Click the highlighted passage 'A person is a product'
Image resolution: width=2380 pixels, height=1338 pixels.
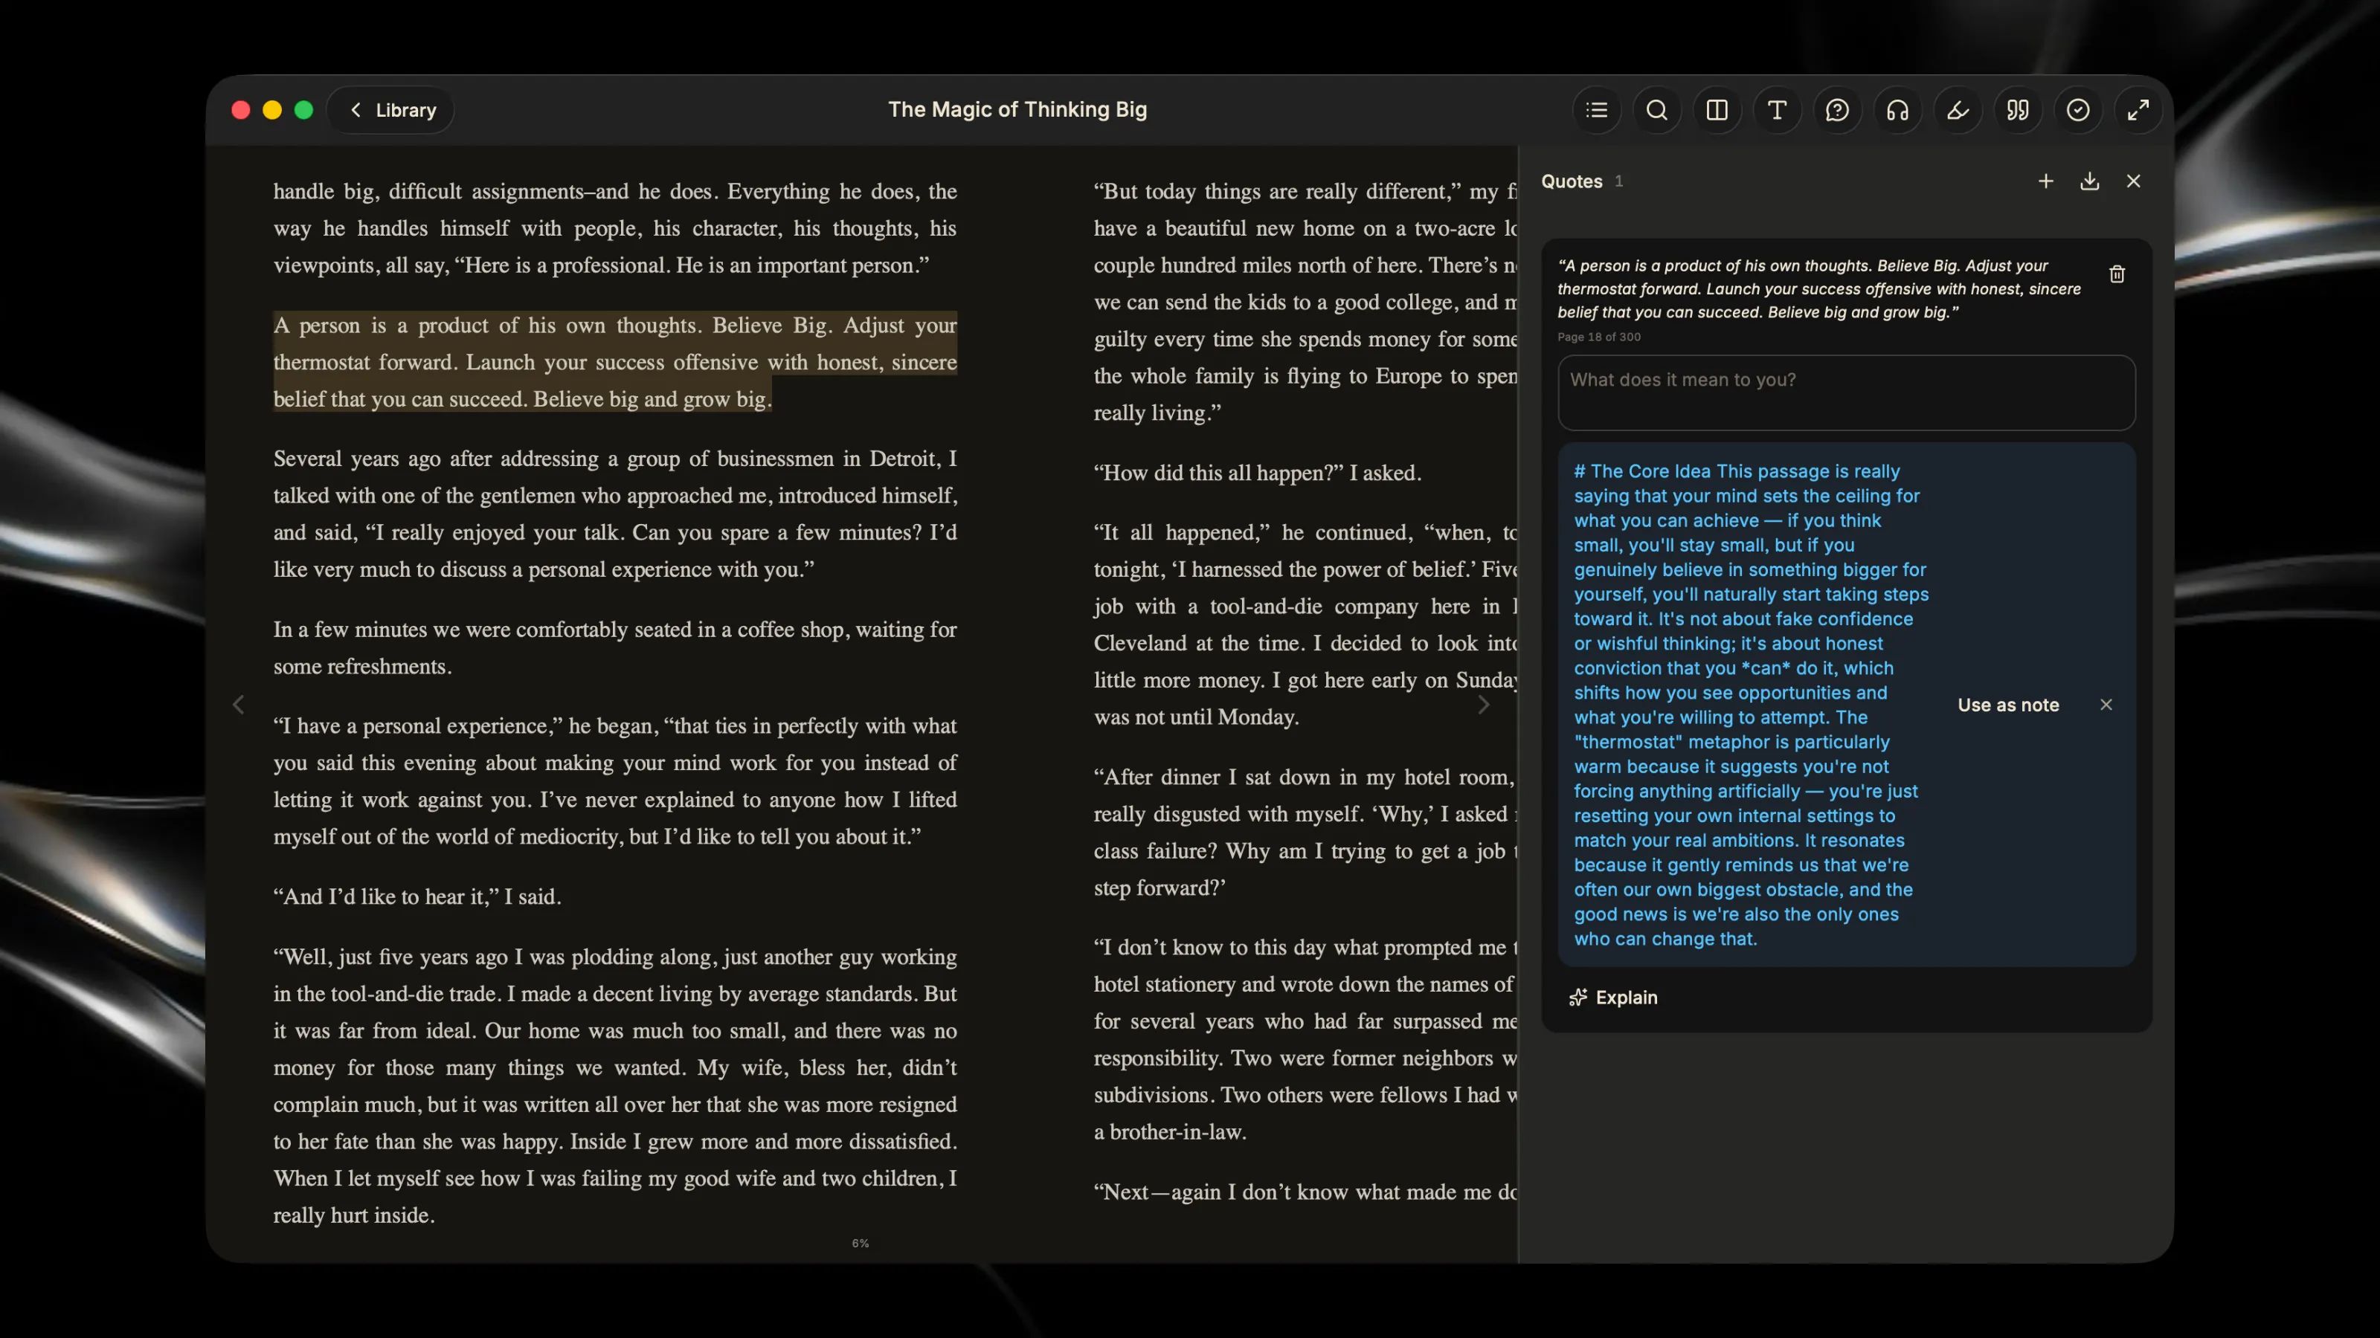(x=615, y=362)
